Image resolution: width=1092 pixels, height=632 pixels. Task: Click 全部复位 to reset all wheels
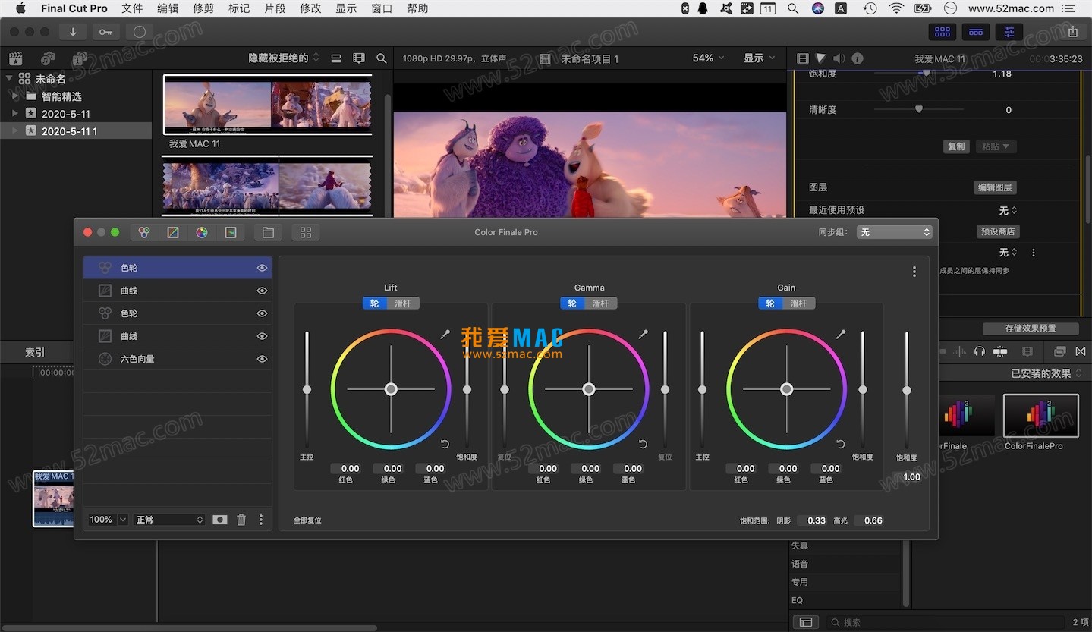[x=307, y=520]
